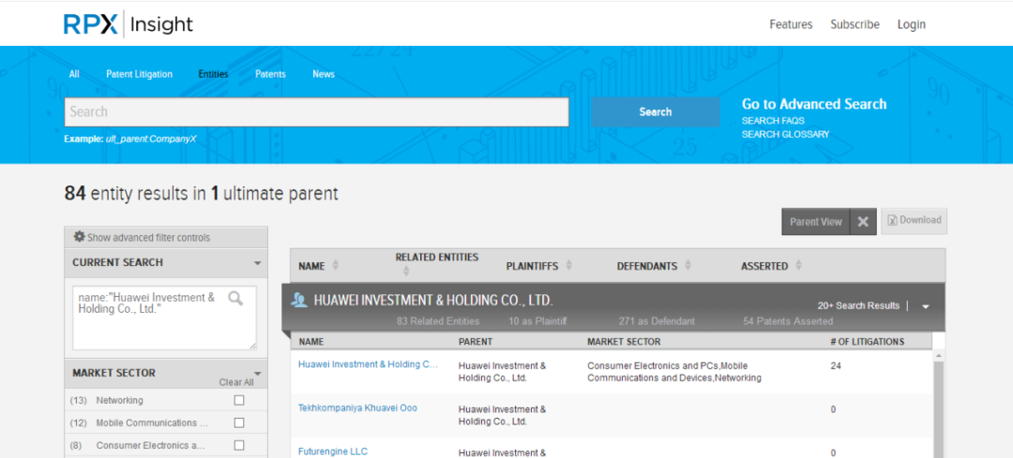Click into the main Search input field
This screenshot has width=1013, height=458.
317,111
